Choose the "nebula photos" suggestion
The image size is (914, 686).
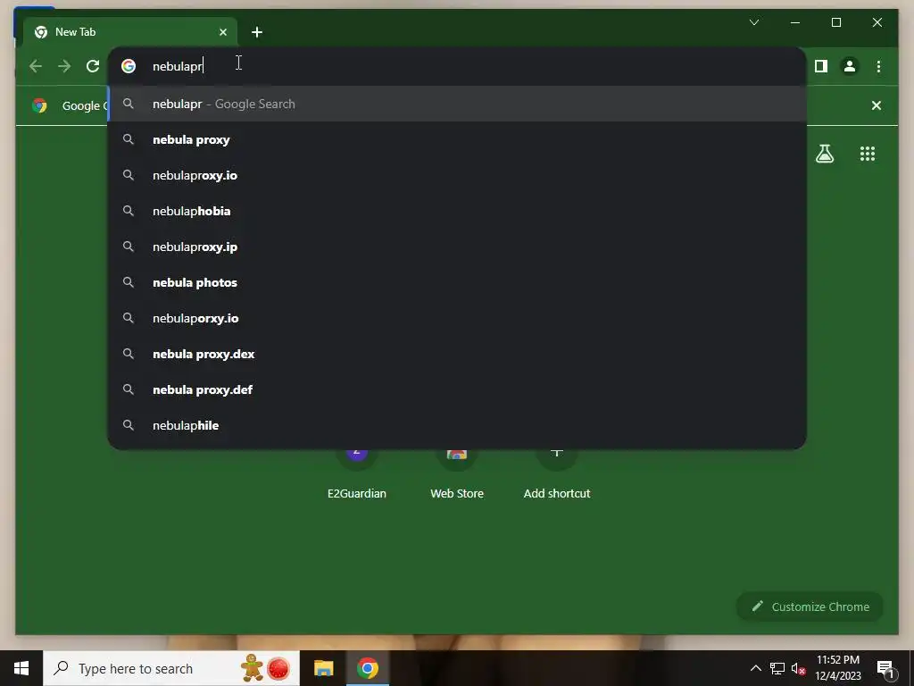(457, 282)
